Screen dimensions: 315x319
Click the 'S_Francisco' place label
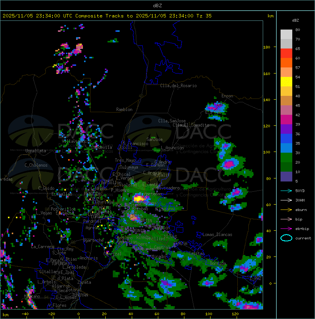(x=136, y=144)
